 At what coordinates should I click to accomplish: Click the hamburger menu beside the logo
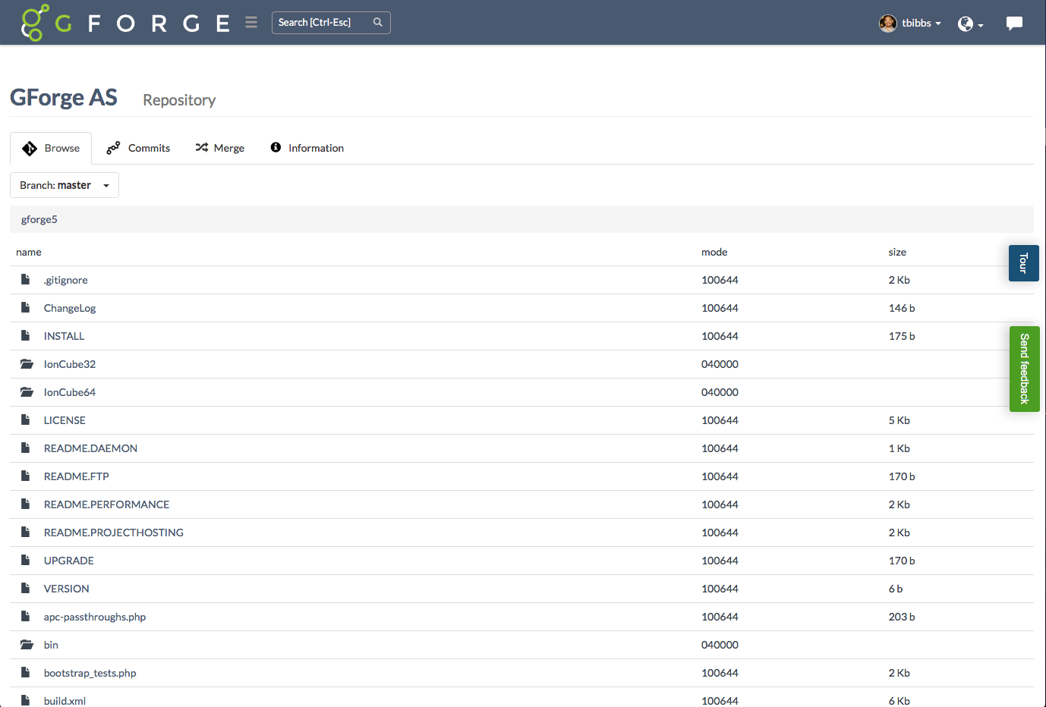(x=251, y=22)
